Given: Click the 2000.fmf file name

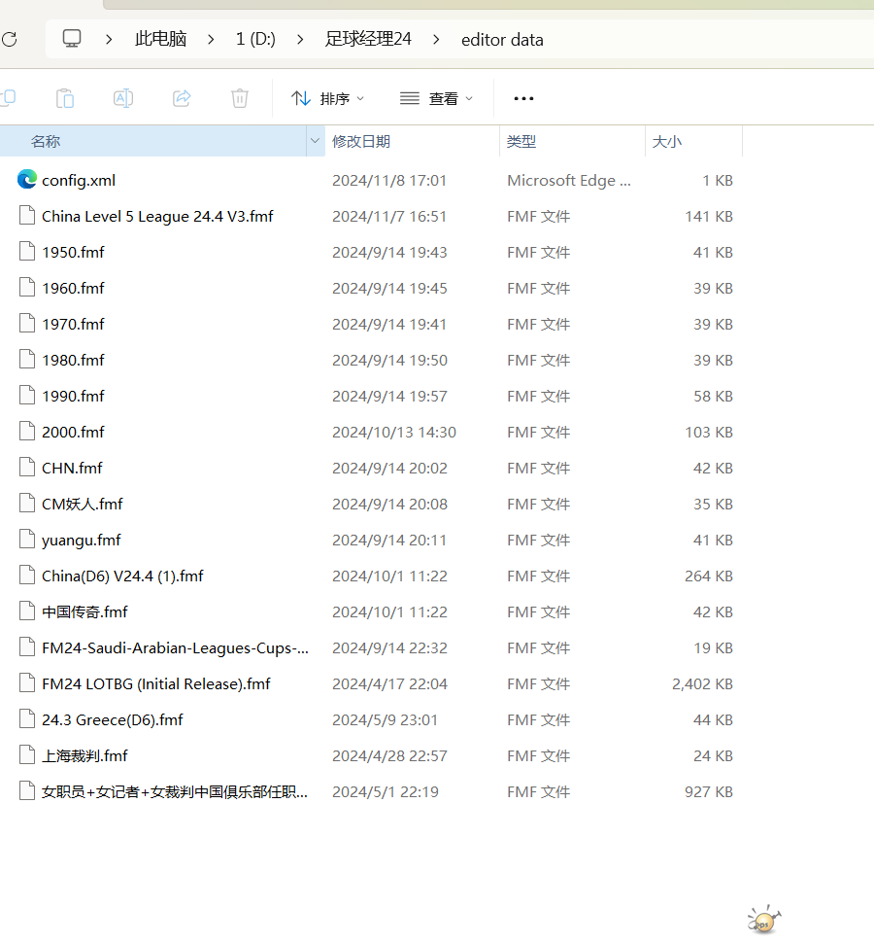Looking at the screenshot, I should tap(73, 432).
